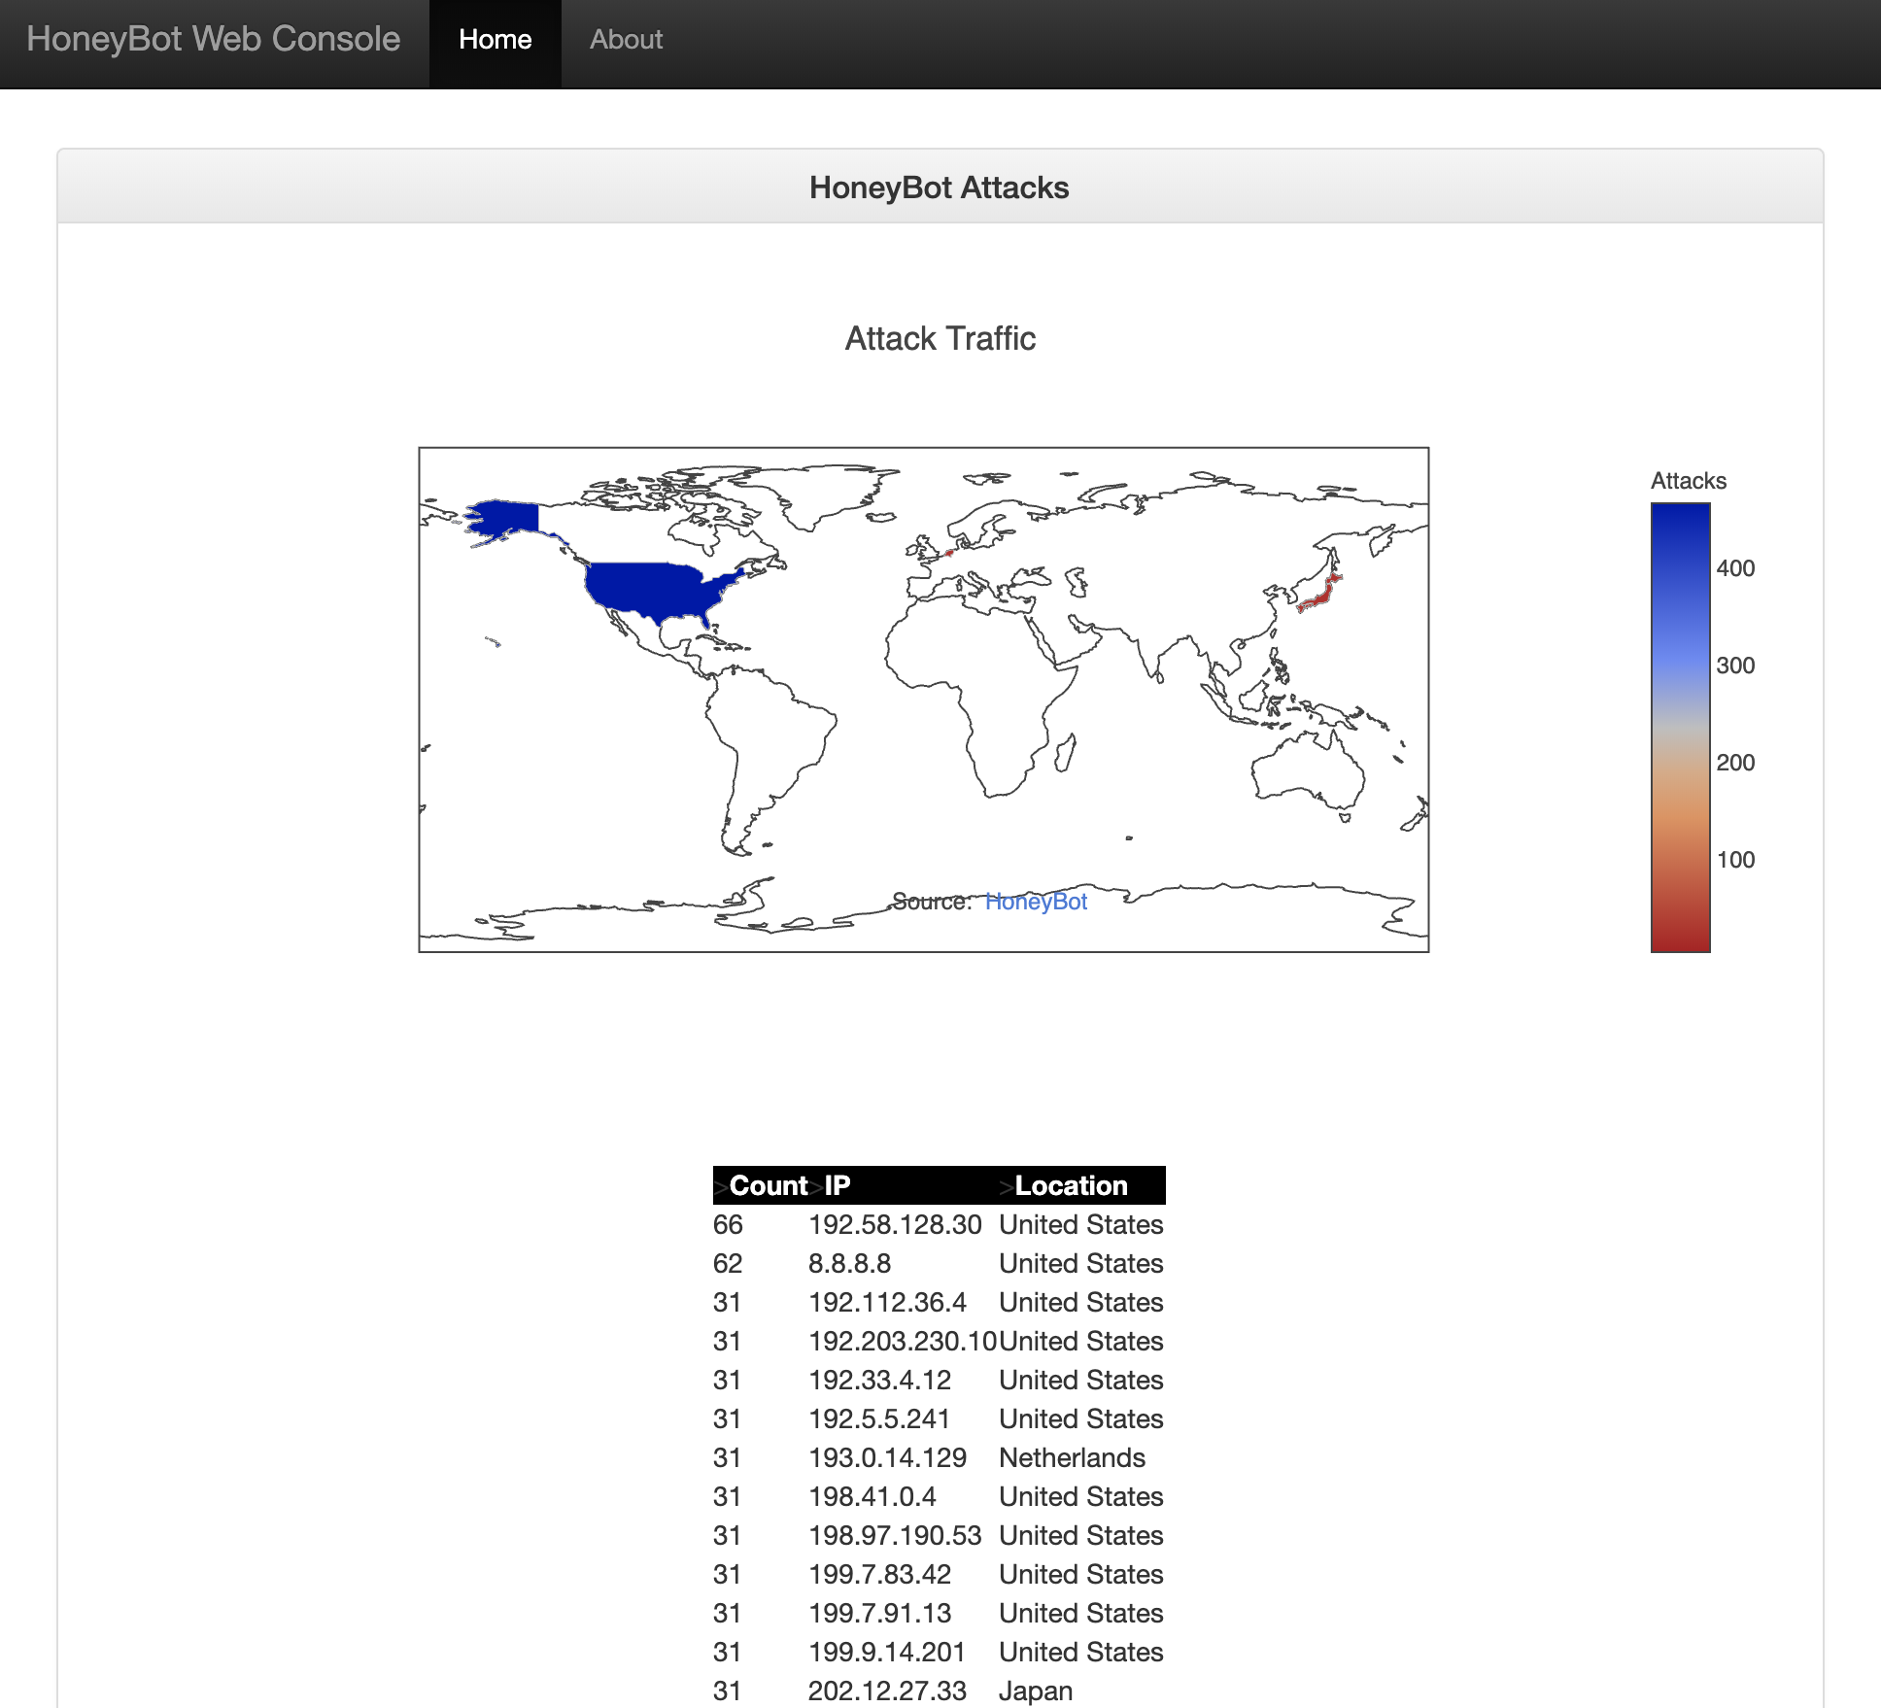The width and height of the screenshot is (1881, 1708).
Task: Follow the HoneyBot source link
Action: [1036, 902]
